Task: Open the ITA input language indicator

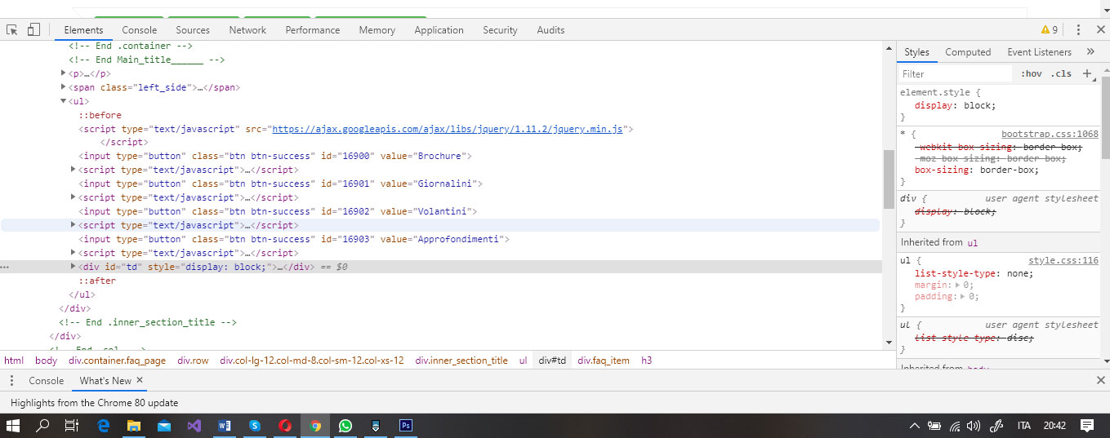Action: 1023,425
